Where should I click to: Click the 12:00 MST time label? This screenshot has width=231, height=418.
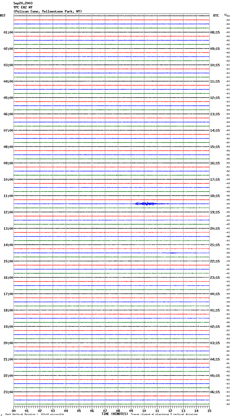tap(8, 212)
